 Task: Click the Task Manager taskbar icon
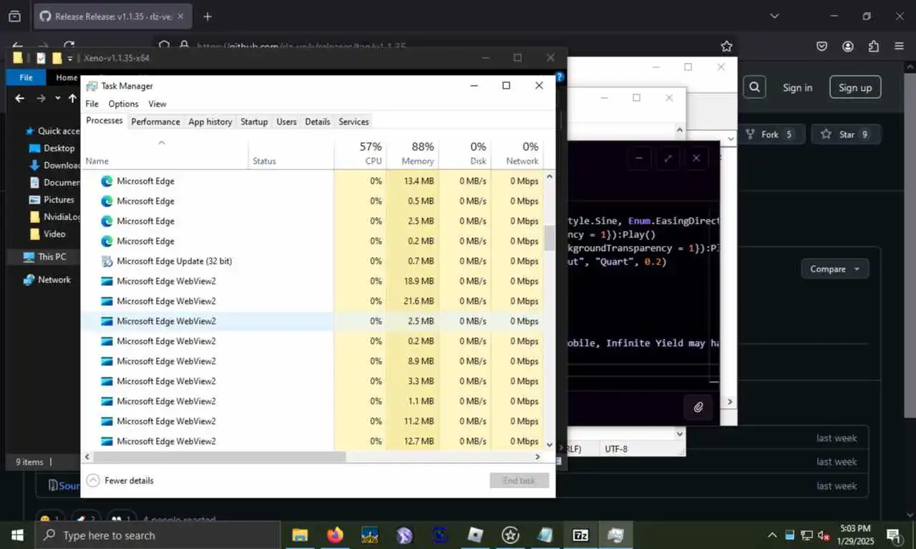pos(615,535)
